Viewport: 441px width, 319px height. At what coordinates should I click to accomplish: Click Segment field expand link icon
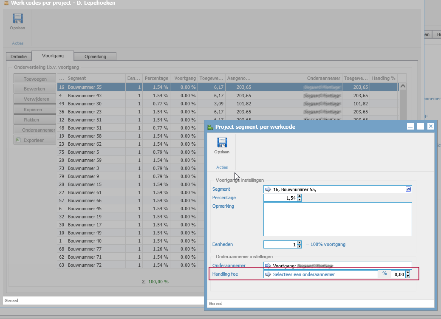[408, 189]
